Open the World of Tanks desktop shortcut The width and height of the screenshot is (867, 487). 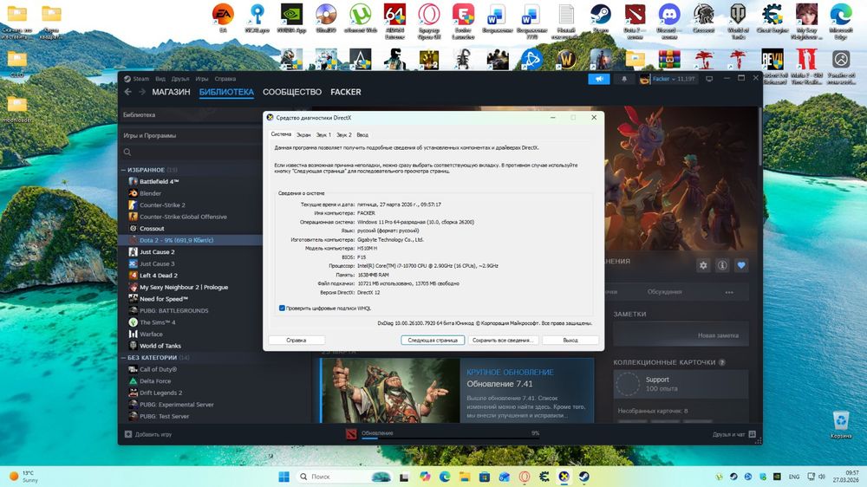738,21
